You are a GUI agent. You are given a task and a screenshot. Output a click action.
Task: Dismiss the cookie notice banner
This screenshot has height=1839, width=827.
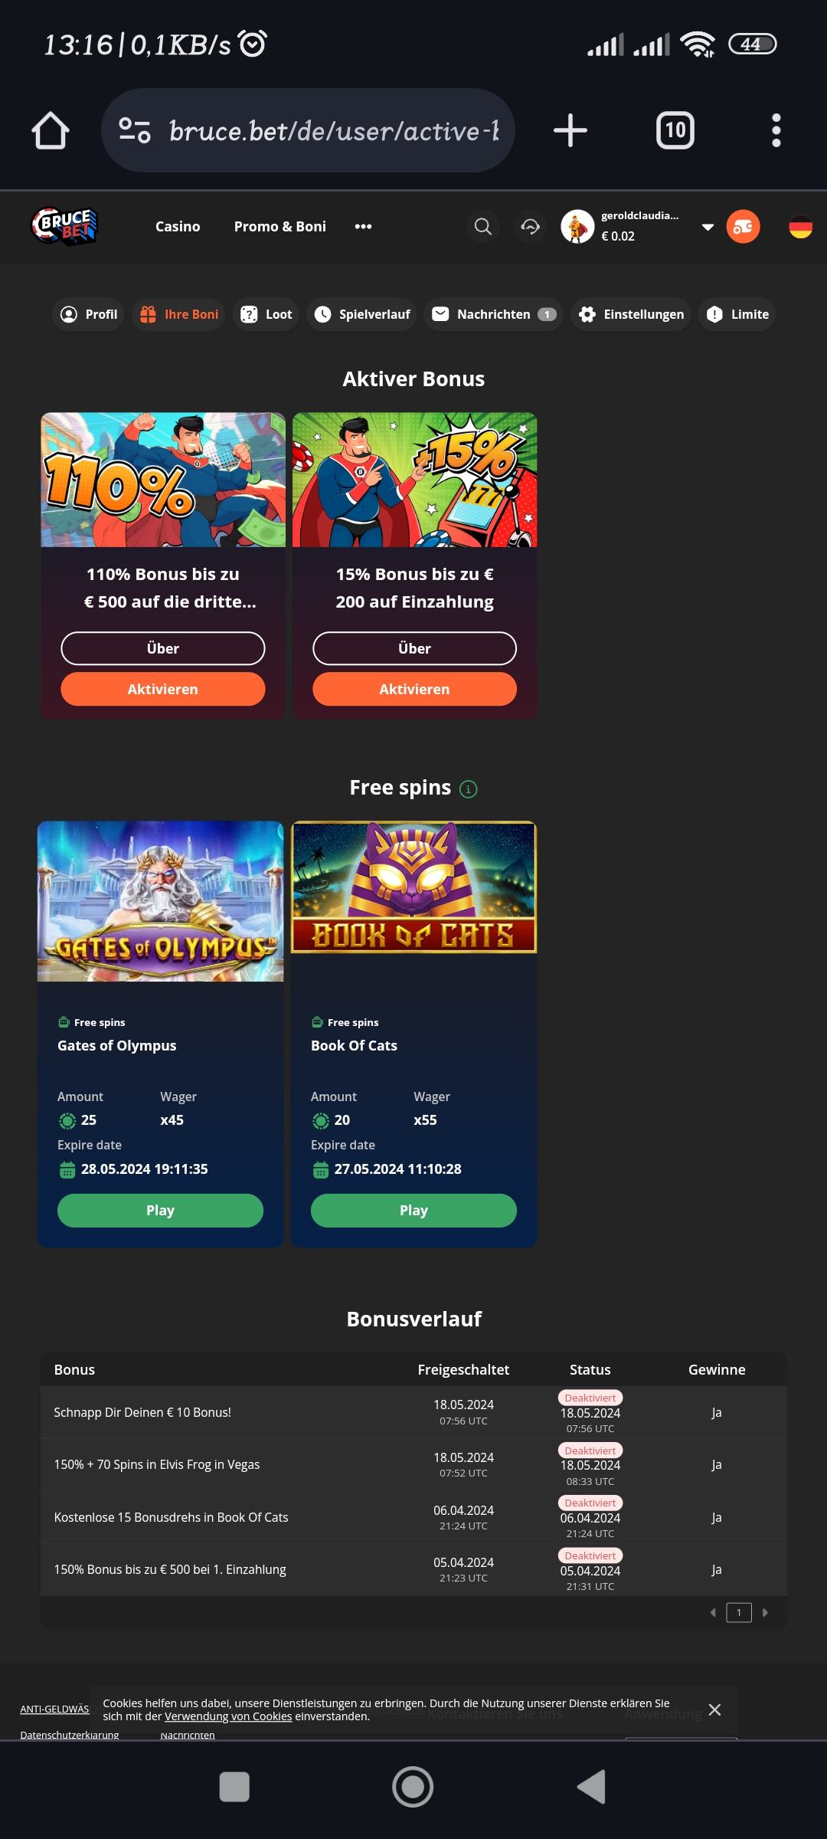[714, 1710]
